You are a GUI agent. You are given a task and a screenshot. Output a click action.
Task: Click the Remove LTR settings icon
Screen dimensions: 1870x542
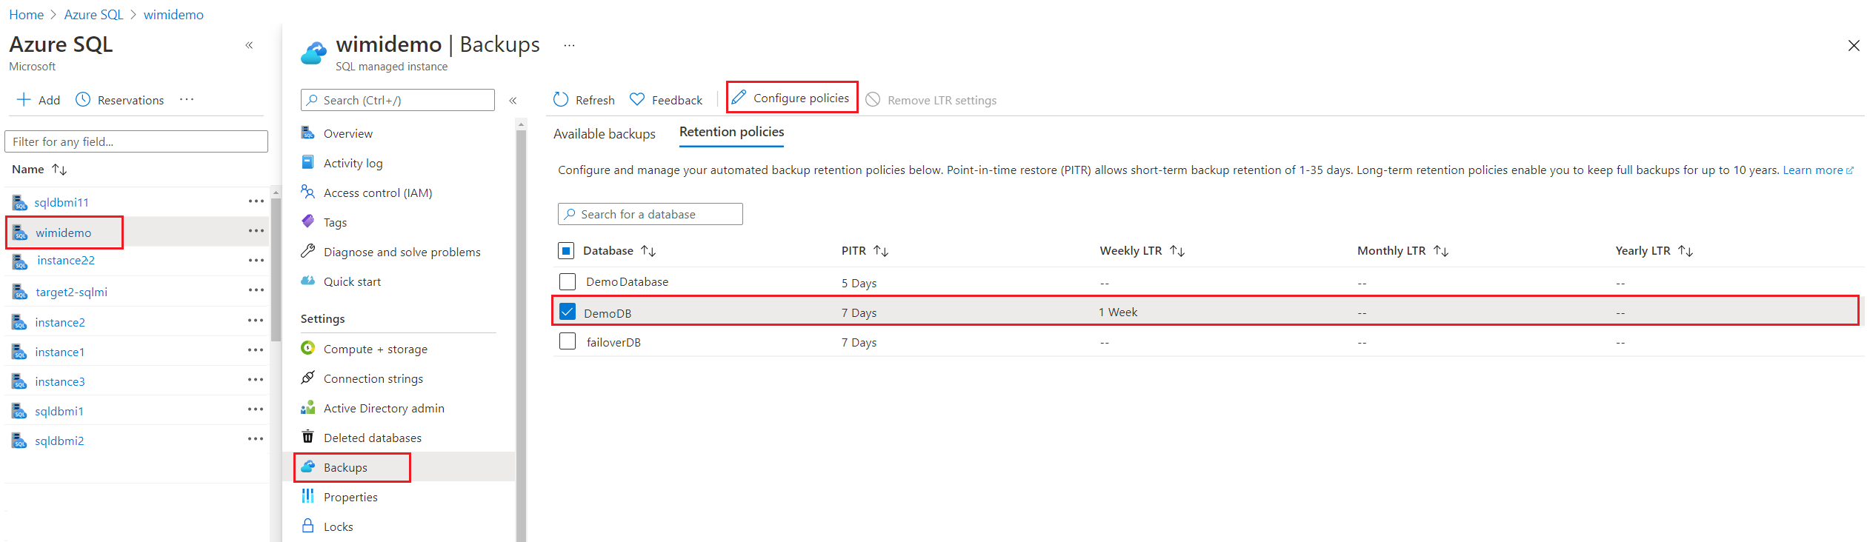coord(873,99)
